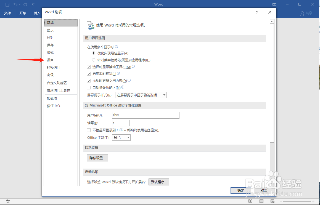Click the zoom in plus icon
This screenshot has height=205, width=320.
click(x=313, y=201)
